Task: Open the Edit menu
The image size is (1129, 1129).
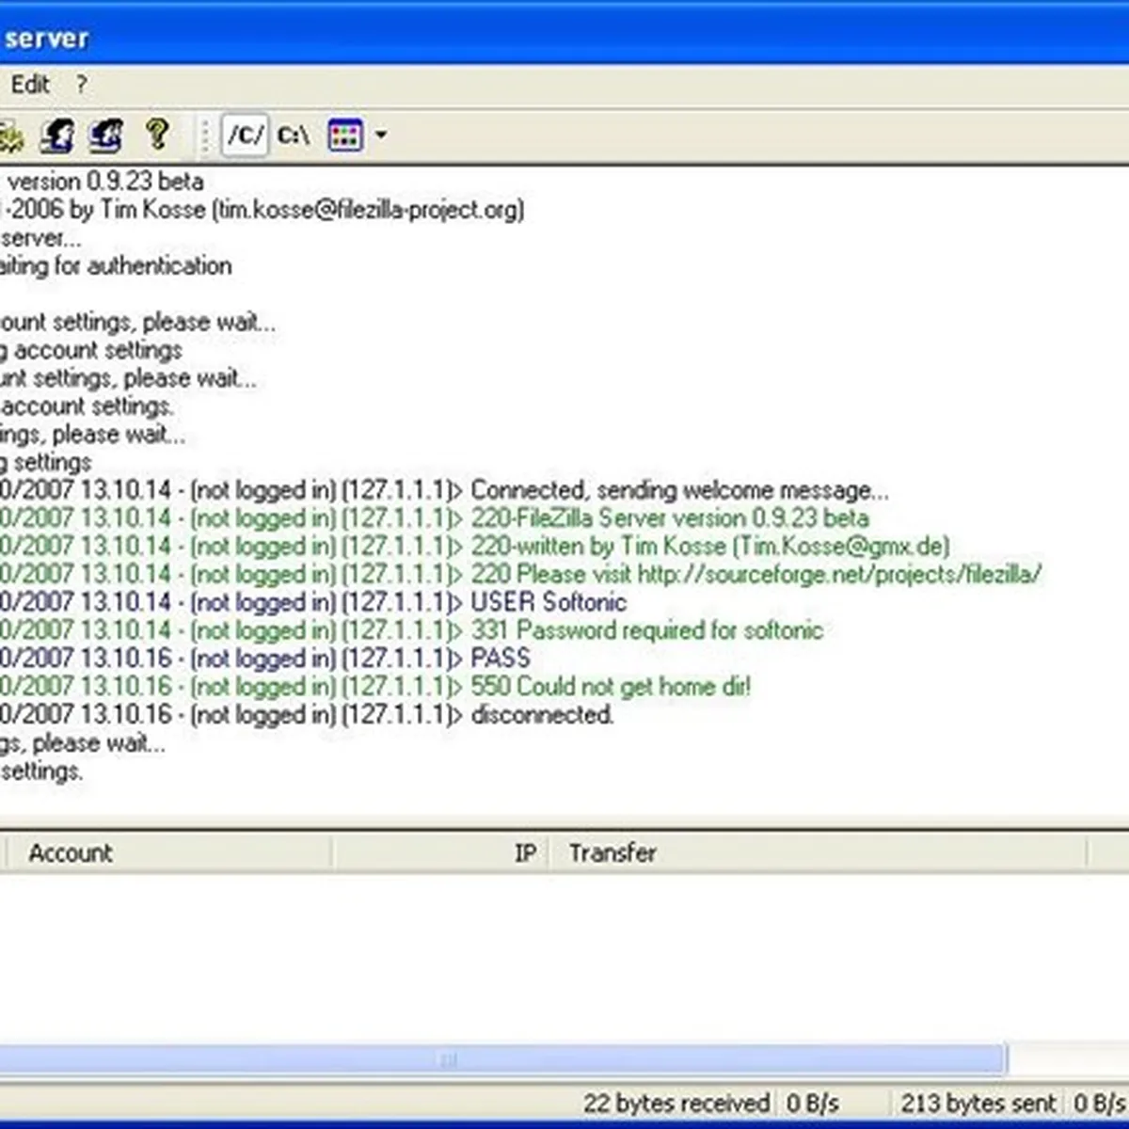Action: click(x=30, y=85)
